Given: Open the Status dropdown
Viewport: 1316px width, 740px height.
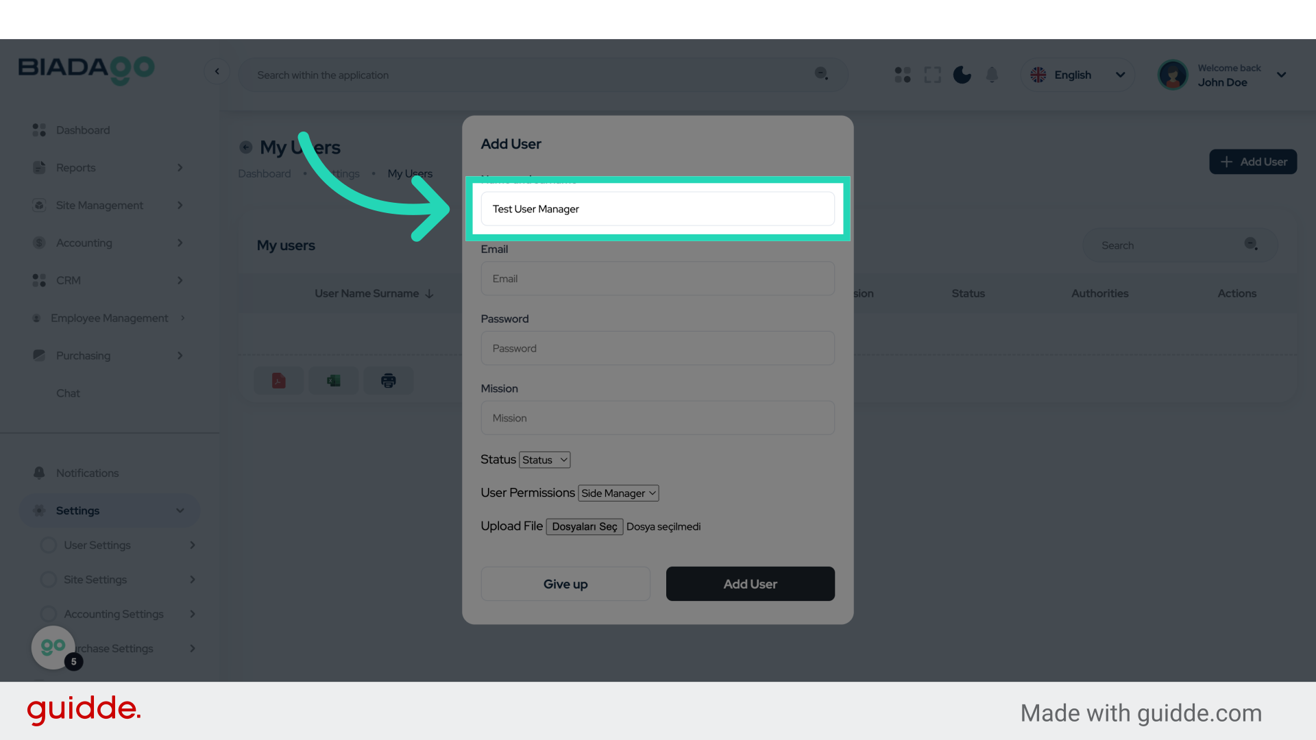Looking at the screenshot, I should (x=544, y=460).
